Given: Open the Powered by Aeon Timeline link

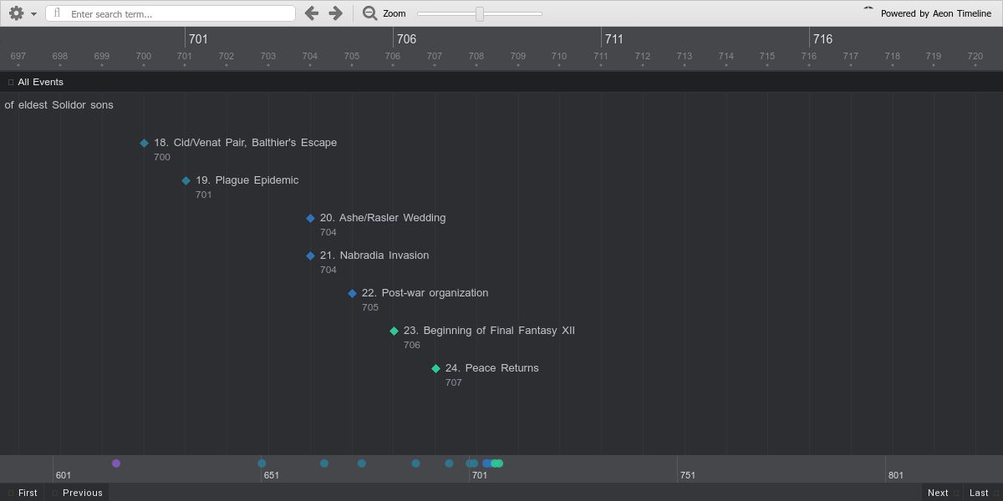Looking at the screenshot, I should pos(936,13).
